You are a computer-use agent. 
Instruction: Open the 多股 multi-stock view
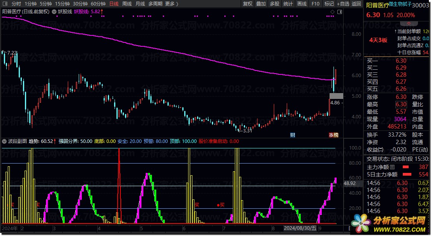coord(274,4)
